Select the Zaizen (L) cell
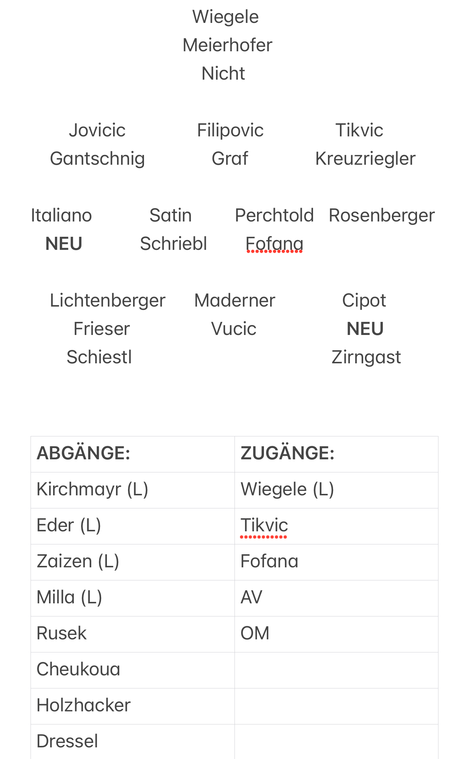 (x=133, y=562)
